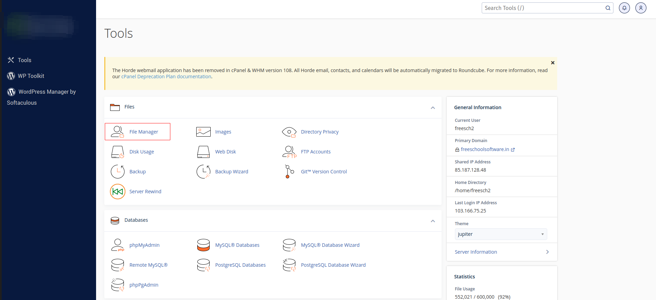Open the user account menu icon
The width and height of the screenshot is (656, 300).
(641, 8)
